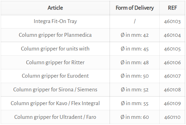Screen dimensions: 186x125
Task: Click reference number 460110
Action: click(172, 117)
